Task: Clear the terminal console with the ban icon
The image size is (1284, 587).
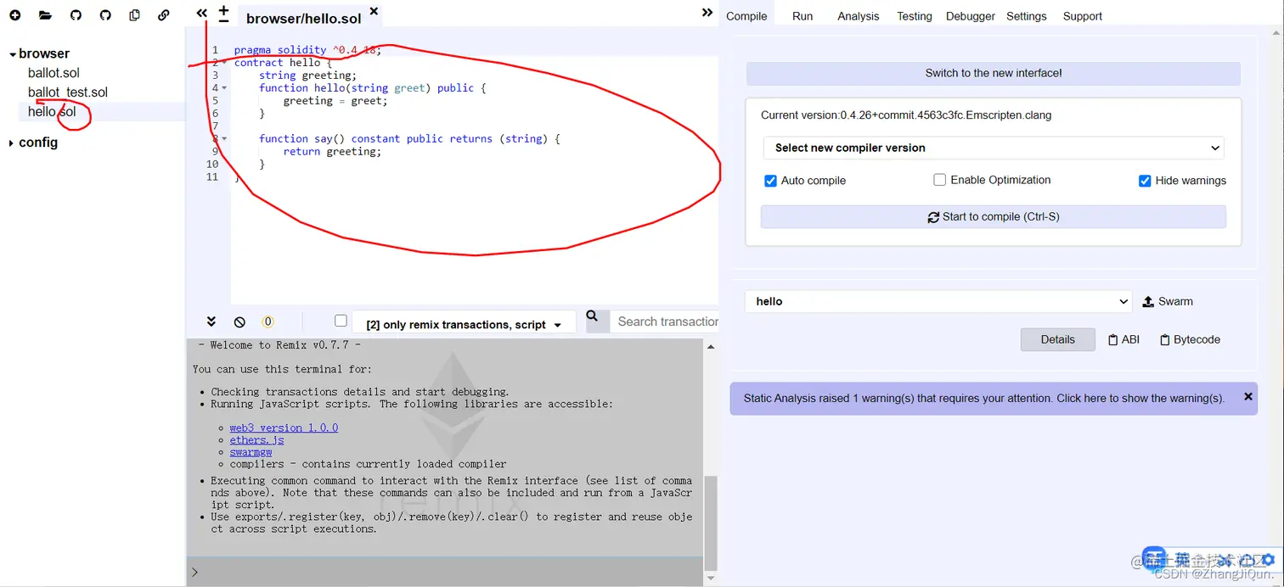Action: 239,322
